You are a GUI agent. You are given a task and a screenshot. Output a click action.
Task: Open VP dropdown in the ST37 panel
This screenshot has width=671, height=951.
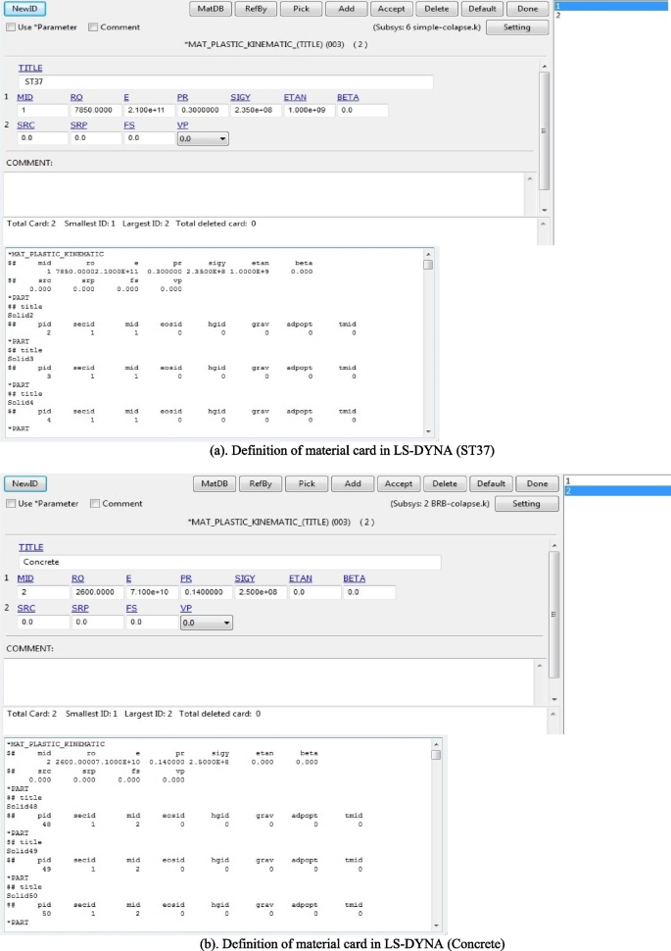coord(202,139)
